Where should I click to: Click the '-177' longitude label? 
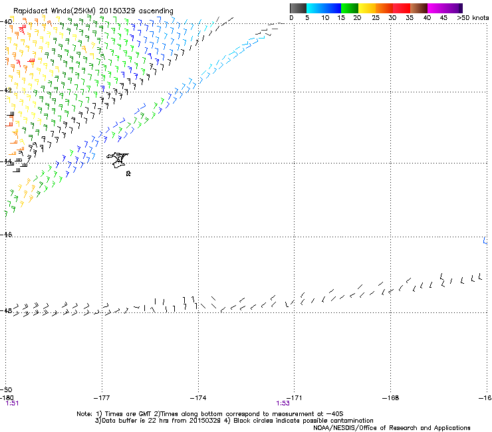coord(102,398)
